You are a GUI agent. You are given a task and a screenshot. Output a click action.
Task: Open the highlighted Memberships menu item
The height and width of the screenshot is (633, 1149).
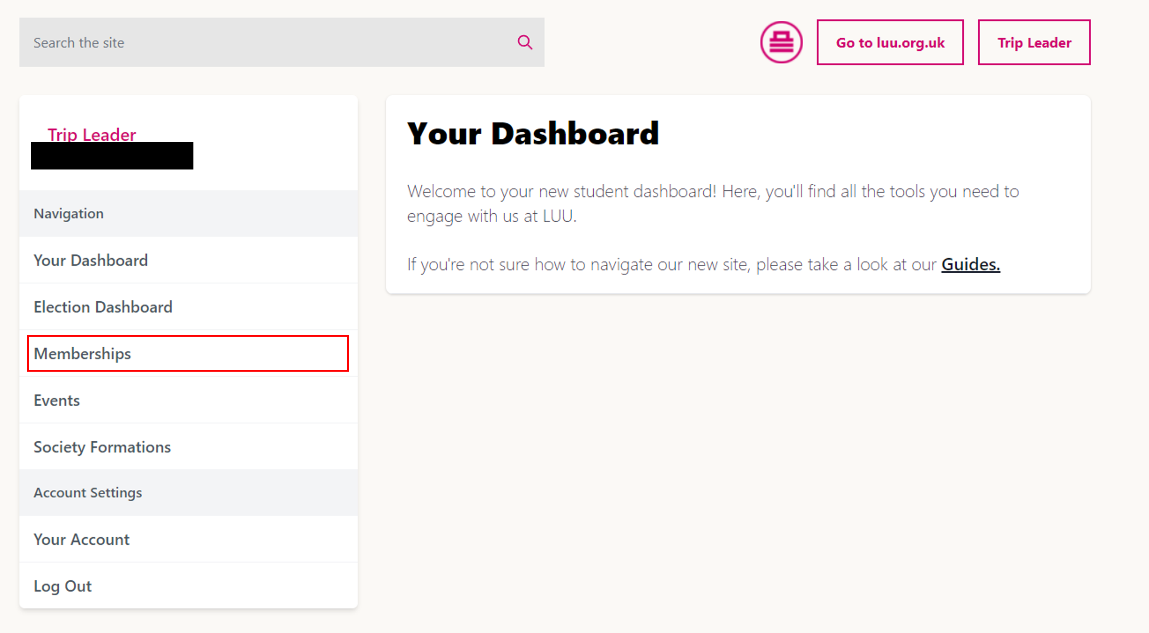pos(188,354)
